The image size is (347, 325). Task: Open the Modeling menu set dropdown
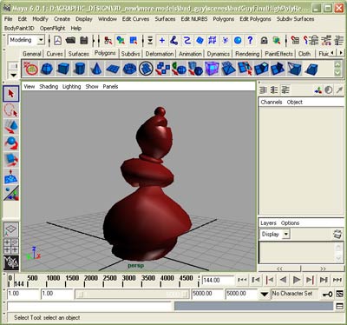(41, 40)
